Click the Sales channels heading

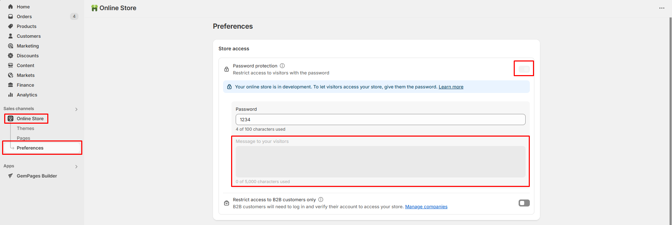pos(19,109)
